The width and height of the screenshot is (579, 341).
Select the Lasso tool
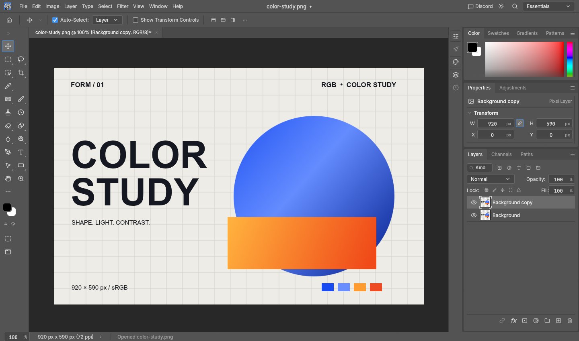tap(21, 59)
